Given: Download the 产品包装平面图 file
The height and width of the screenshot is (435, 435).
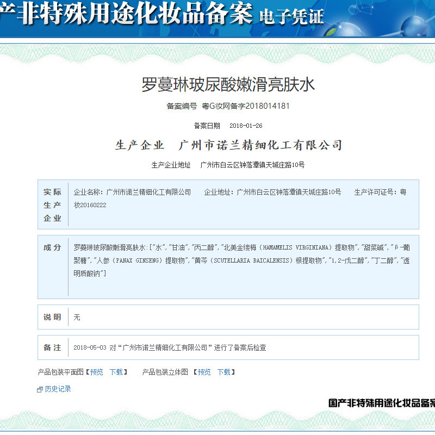Looking at the screenshot, I should point(116,372).
